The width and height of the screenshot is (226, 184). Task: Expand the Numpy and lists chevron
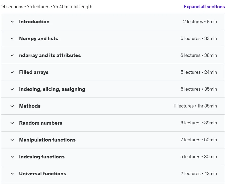click(12, 38)
